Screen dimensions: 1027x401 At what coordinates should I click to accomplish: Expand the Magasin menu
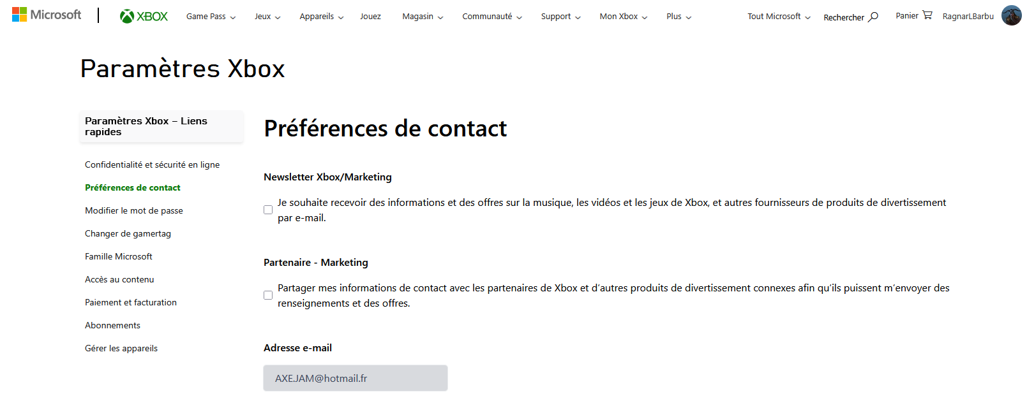(x=423, y=17)
